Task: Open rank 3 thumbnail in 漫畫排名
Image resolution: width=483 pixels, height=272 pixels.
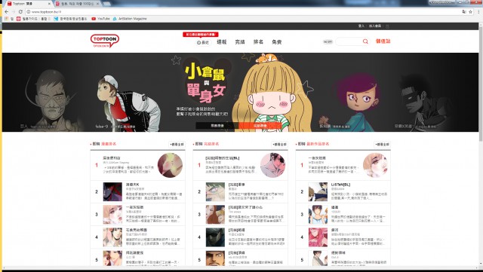Action: pyautogui.click(x=112, y=215)
